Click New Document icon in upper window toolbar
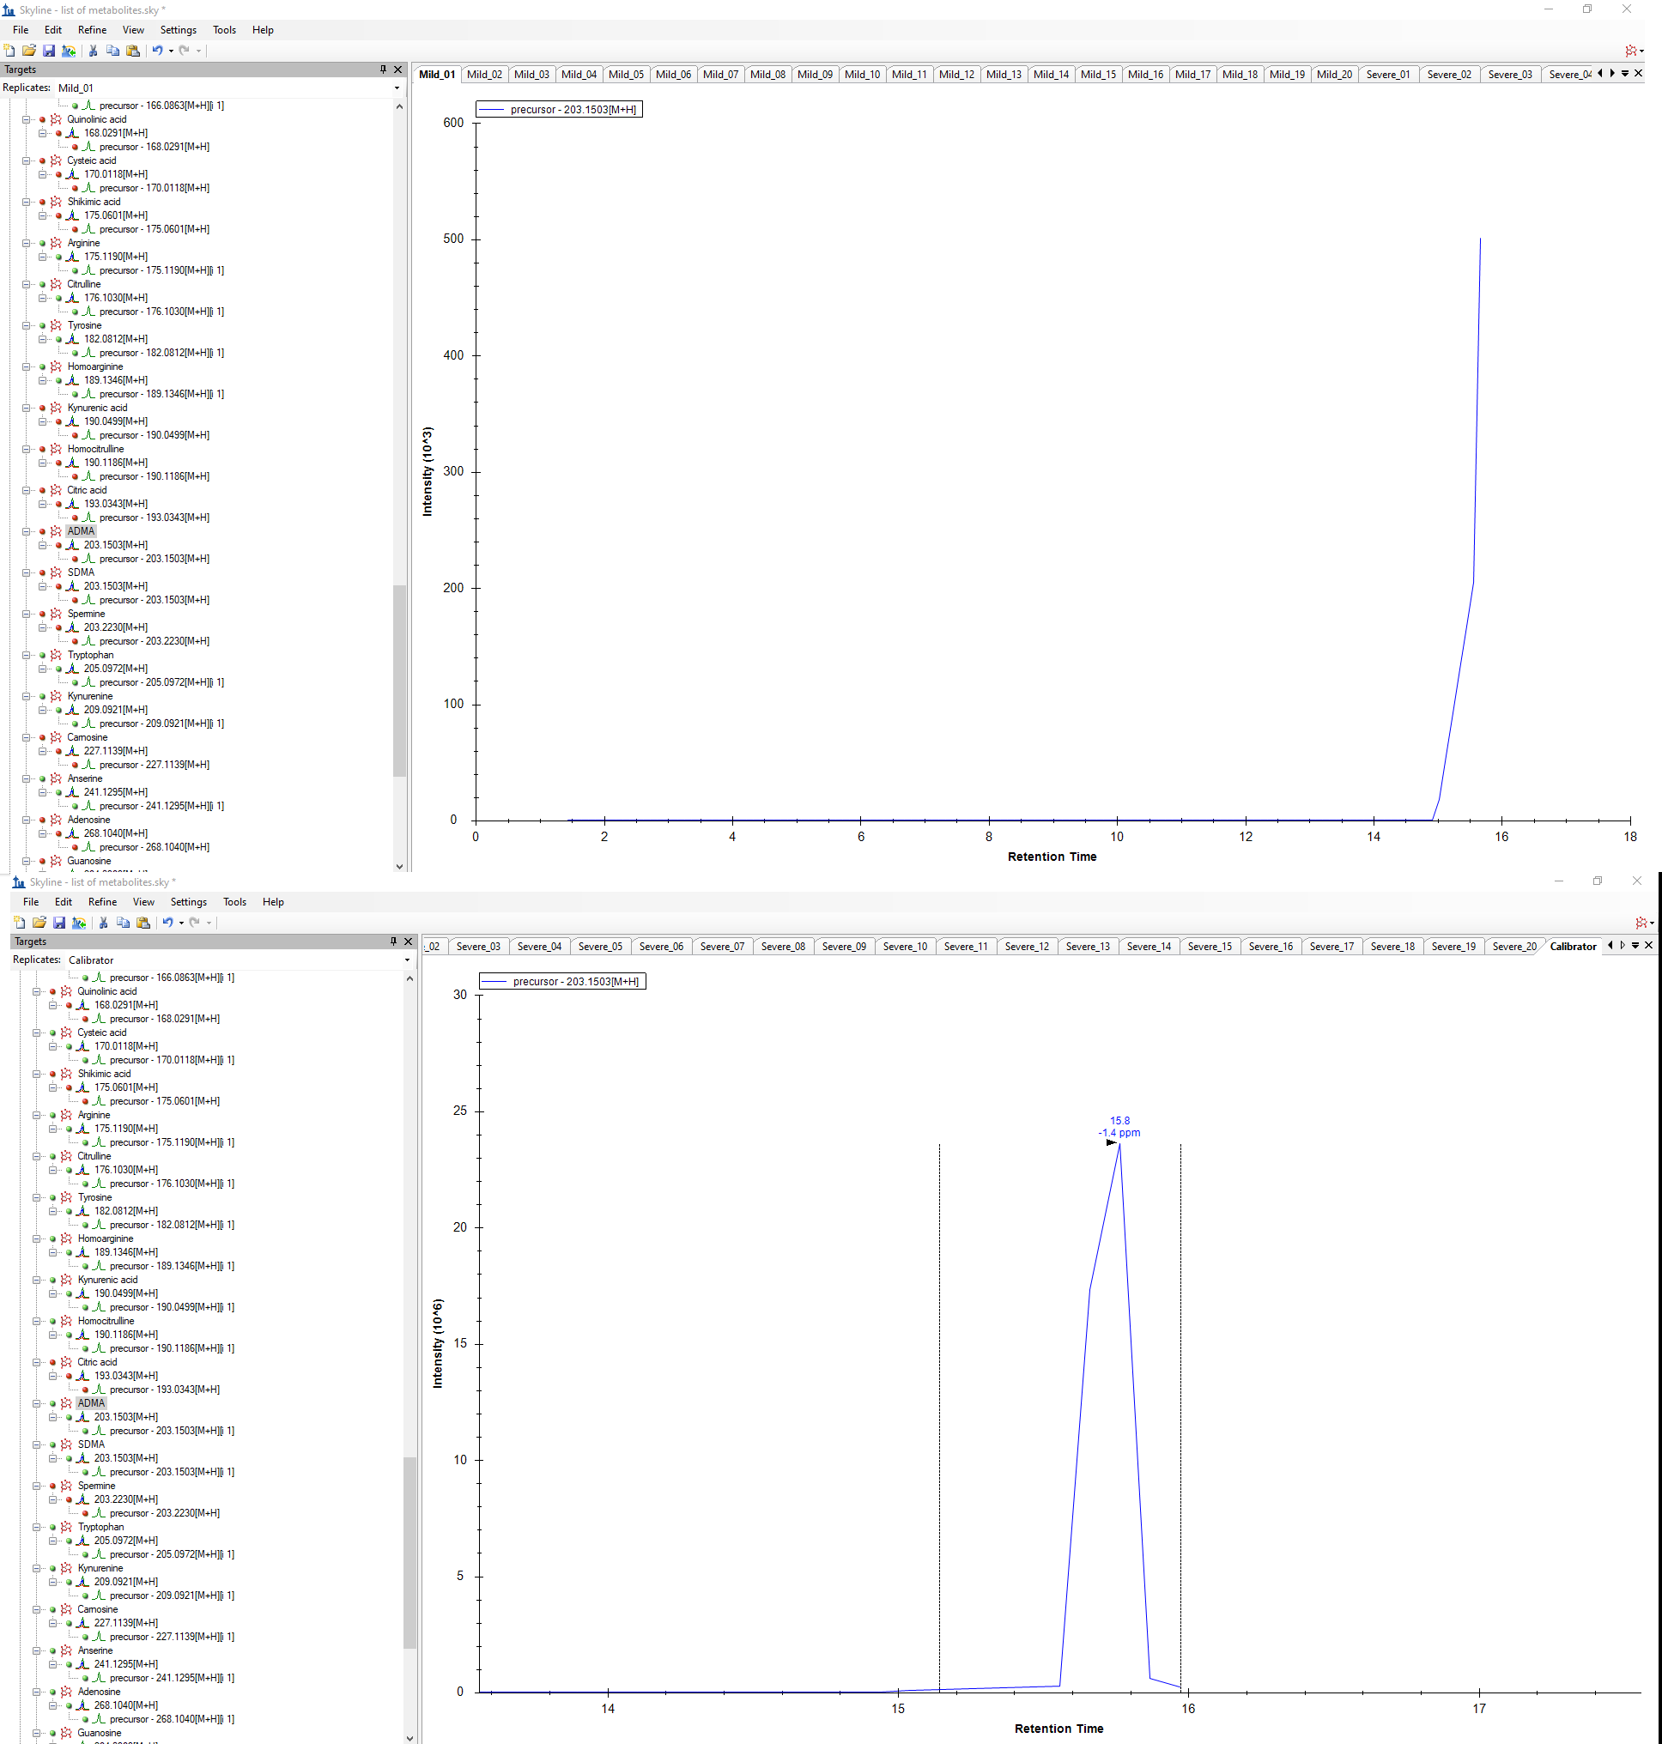1662x1744 pixels. point(9,51)
